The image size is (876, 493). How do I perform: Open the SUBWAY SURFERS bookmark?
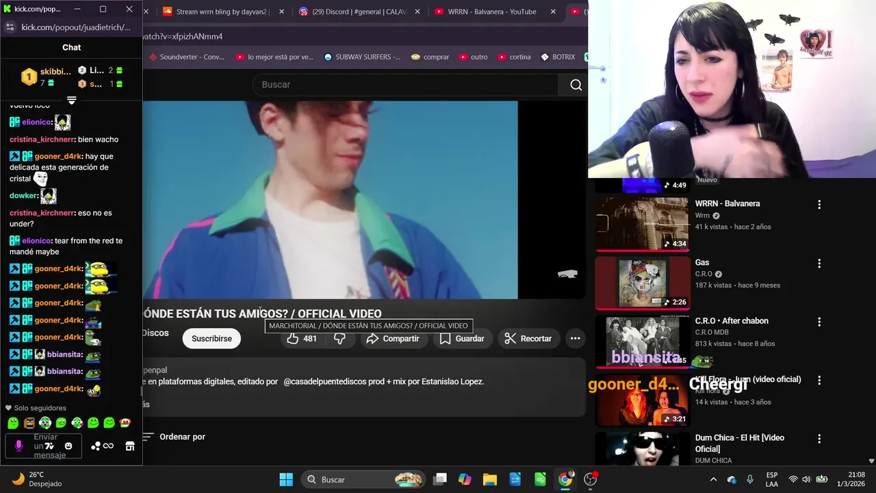[362, 57]
